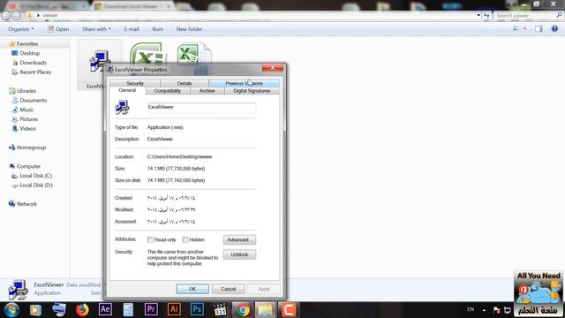Screen dimensions: 565x318
Task: Open the help question mark icon
Action: (554, 29)
